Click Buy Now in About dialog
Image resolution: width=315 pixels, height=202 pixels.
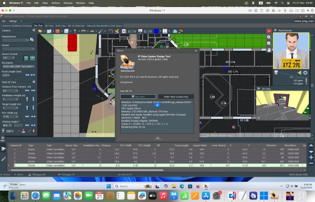138,97
